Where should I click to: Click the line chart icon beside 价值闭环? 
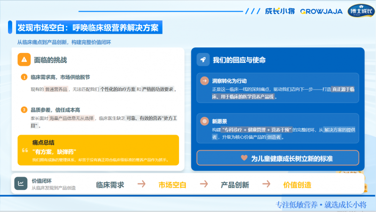(21, 184)
